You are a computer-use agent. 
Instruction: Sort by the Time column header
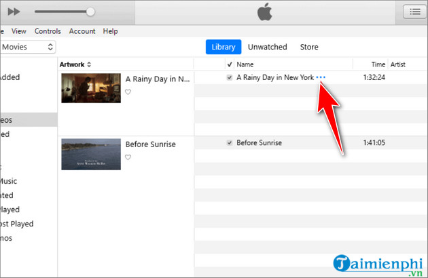coord(378,64)
